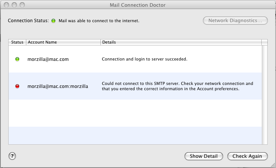Screen dimensions: 276x168
Task: Click the 'Connection and login to server succeeded' text
Action: [144, 59]
